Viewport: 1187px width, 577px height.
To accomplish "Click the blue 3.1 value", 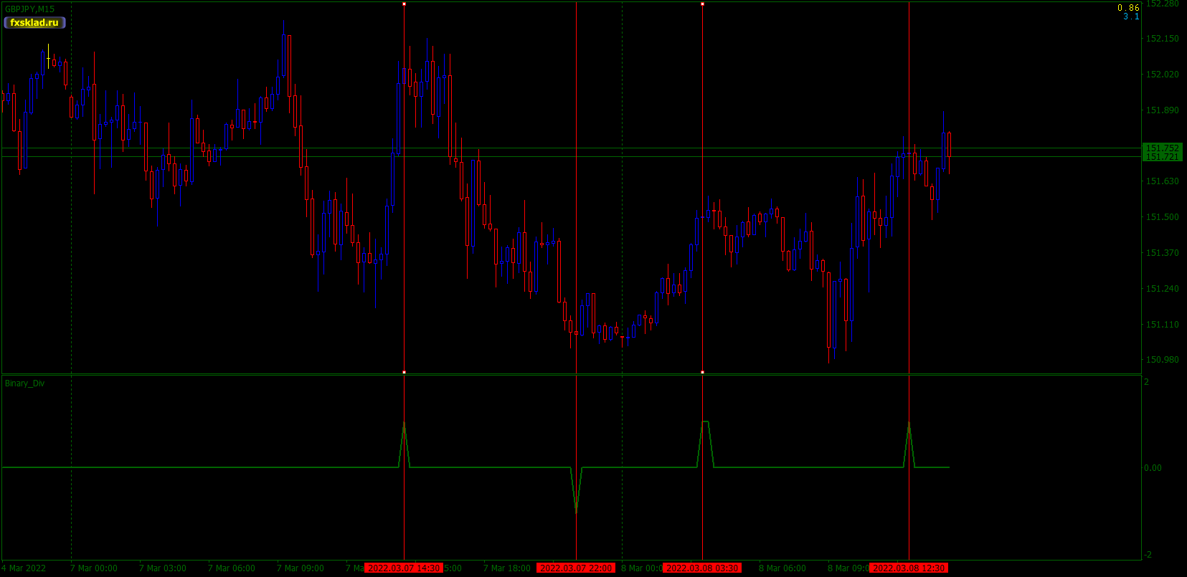I will tap(1131, 16).
